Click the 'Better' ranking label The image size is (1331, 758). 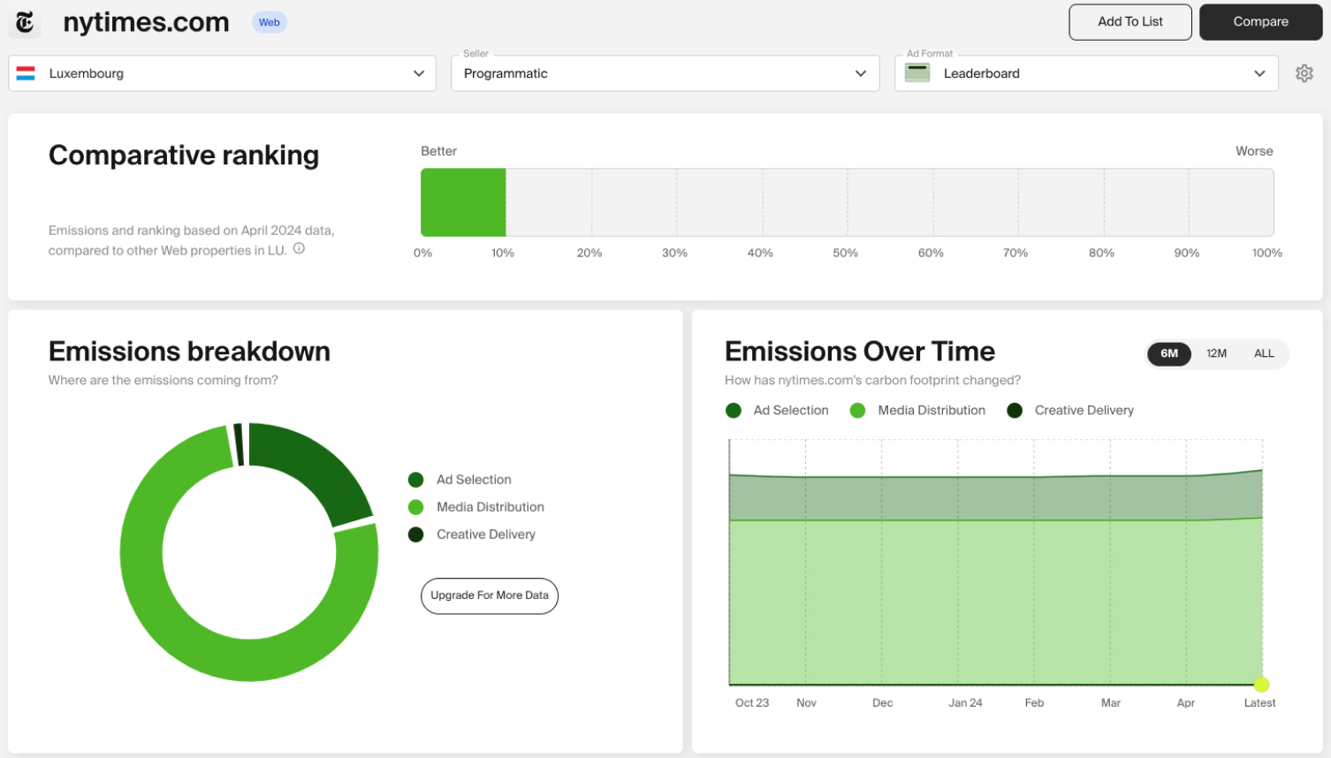pos(438,151)
